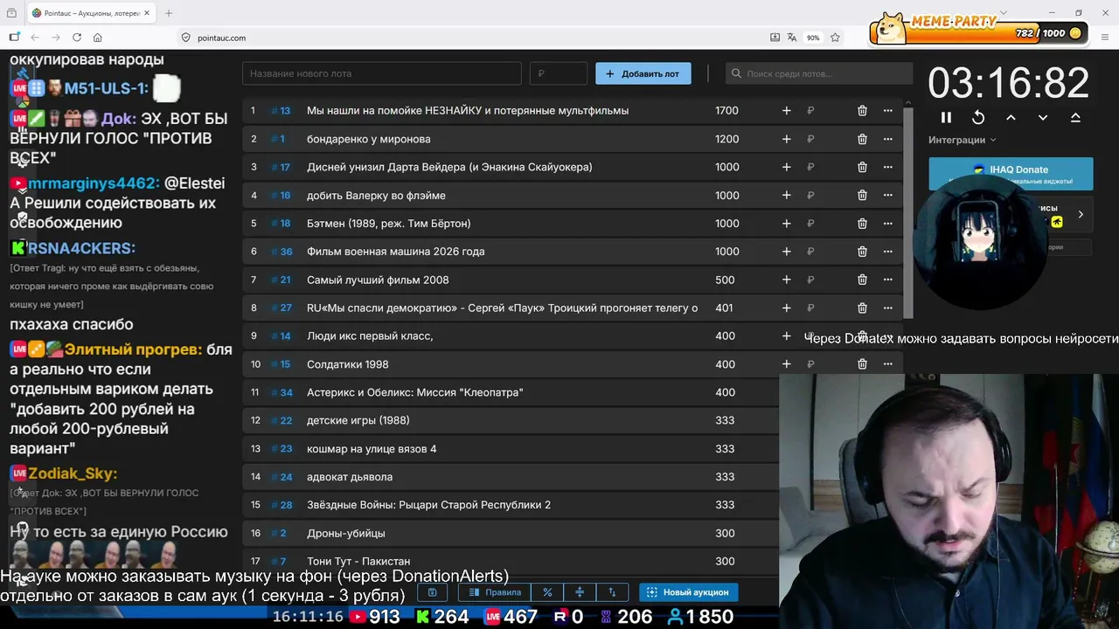Open the Правила rules panel
The image size is (1119, 629).
pyautogui.click(x=495, y=592)
